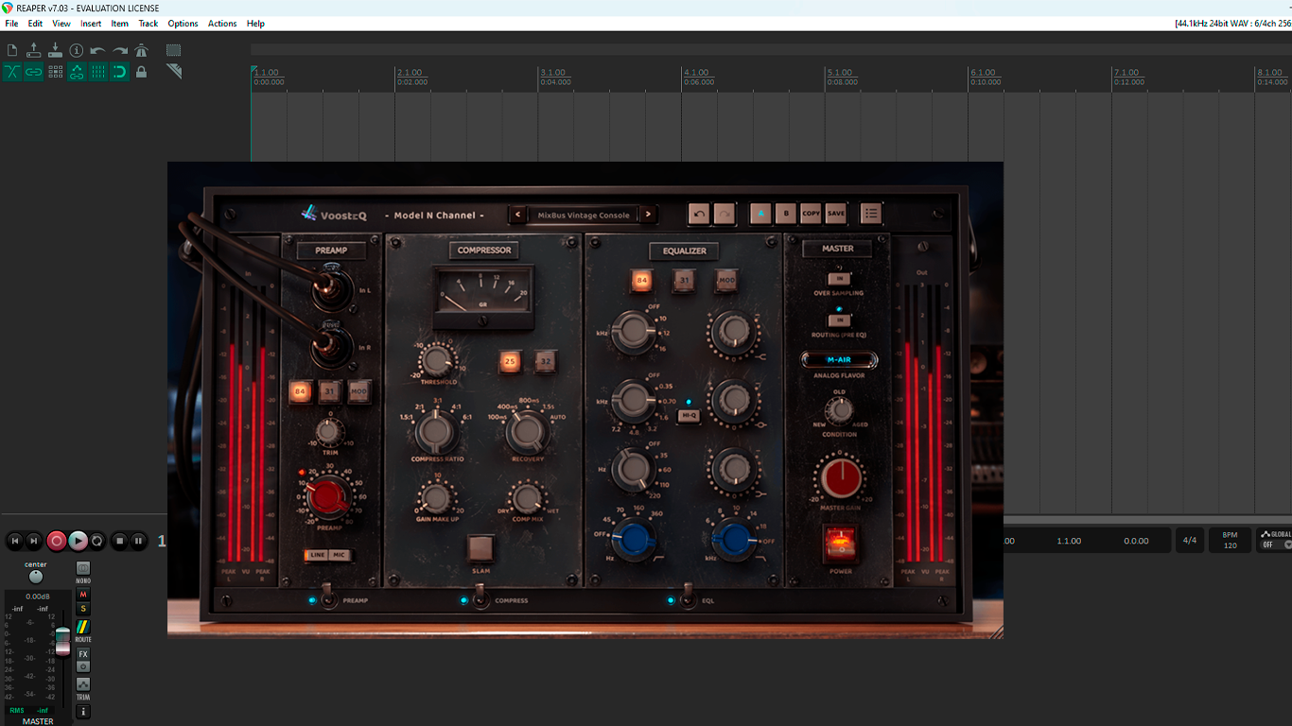Viewport: 1292px width, 726px height.
Task: Toggle snap magnet icon
Action: 120,72
